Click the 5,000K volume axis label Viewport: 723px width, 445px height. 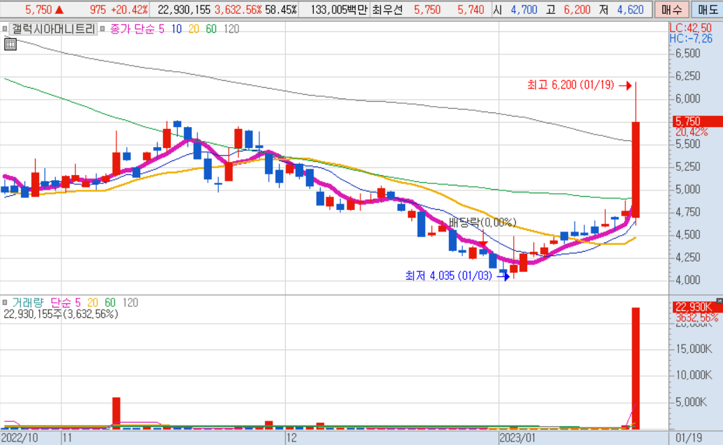point(691,402)
